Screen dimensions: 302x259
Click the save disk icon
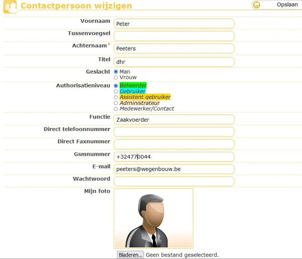point(257,5)
